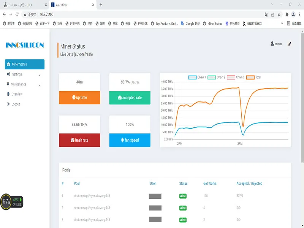This screenshot has width=304, height=228.
Task: Expand the Settings sidebar menu
Action: [24, 74]
